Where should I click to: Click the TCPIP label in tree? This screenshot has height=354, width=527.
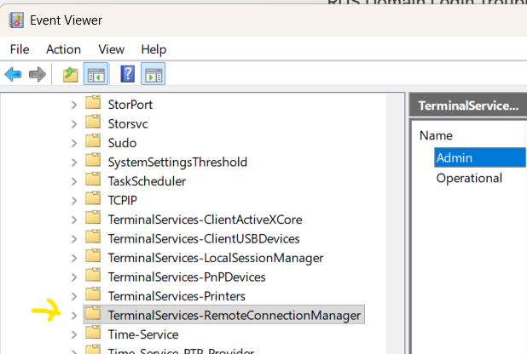tap(122, 200)
